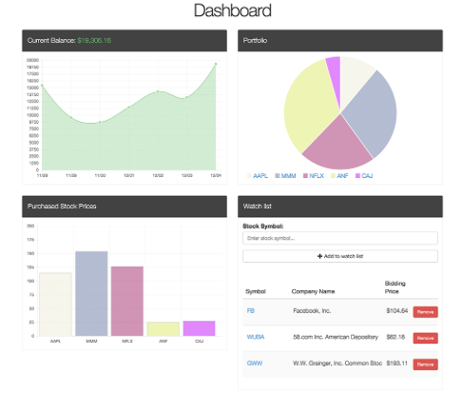Screen dimensions: 462x395
Task: Open the ANF legend link in Portfolio
Action: point(342,176)
